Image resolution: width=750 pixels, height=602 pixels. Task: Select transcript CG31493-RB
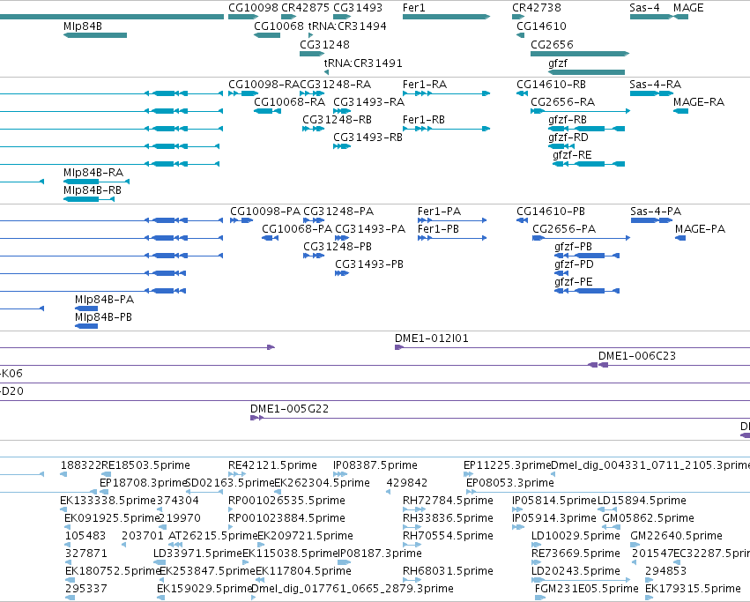click(x=368, y=137)
